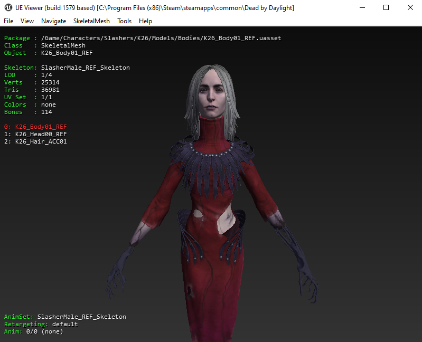Click the UV Set 1/1 value
The height and width of the screenshot is (342, 422).
46,97
